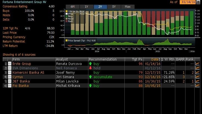Toggle Price legend swatch
This screenshot has height=114, width=202.
67,14
